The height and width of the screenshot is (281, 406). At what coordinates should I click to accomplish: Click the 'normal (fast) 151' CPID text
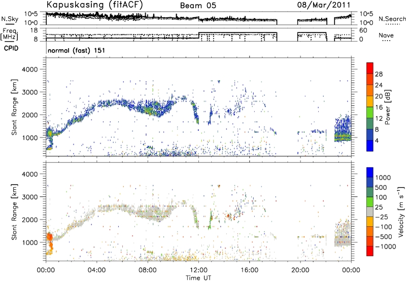[77, 50]
